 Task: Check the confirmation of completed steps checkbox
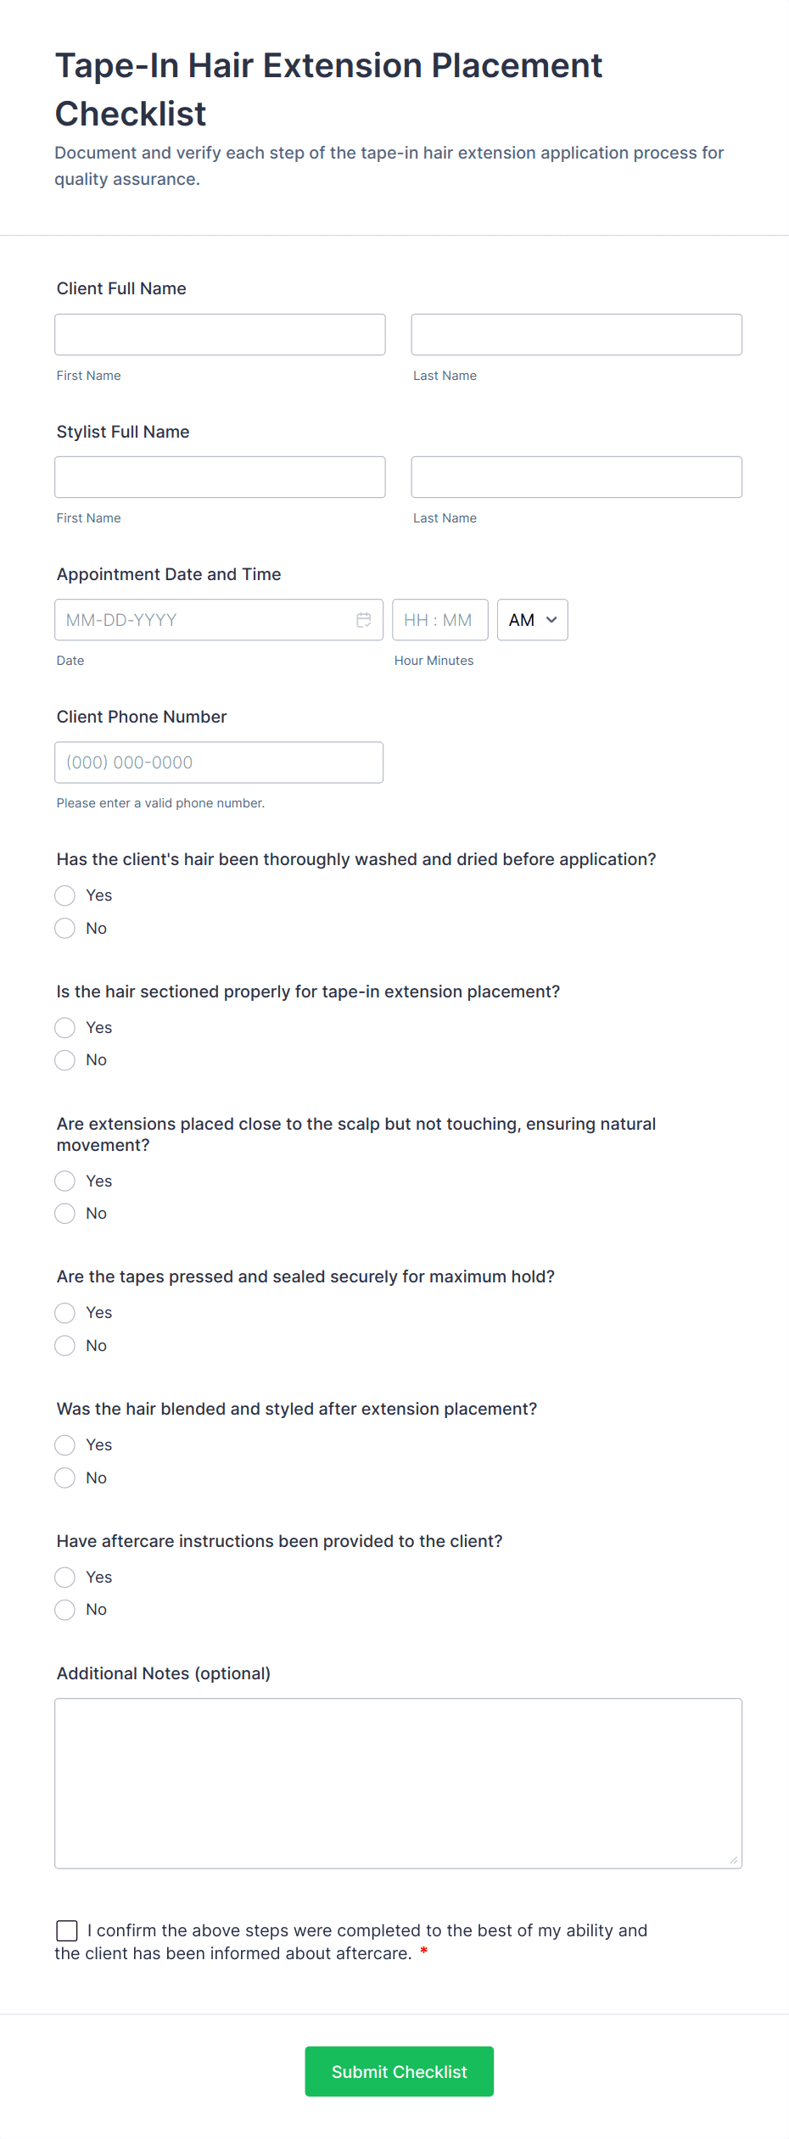(67, 1930)
